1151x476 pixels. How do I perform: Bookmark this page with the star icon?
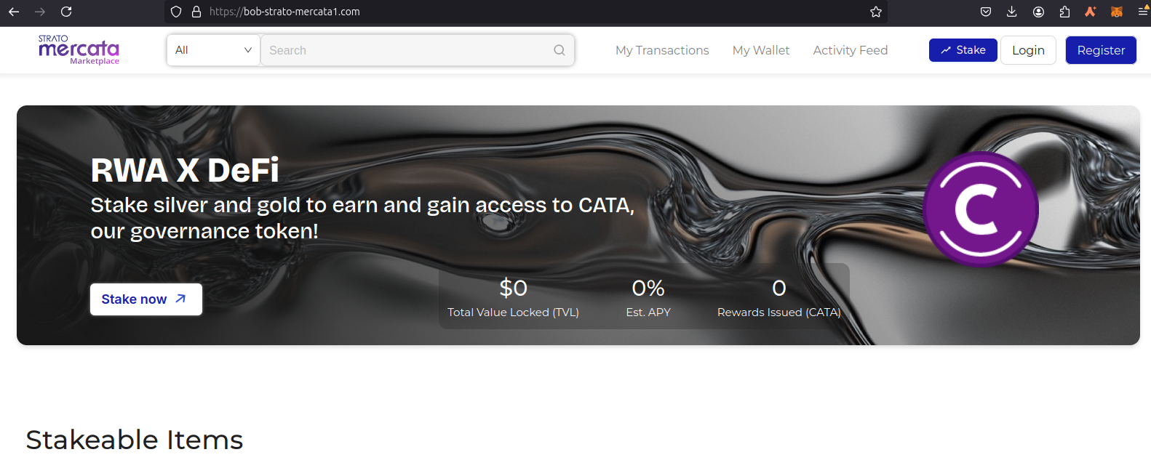click(876, 12)
